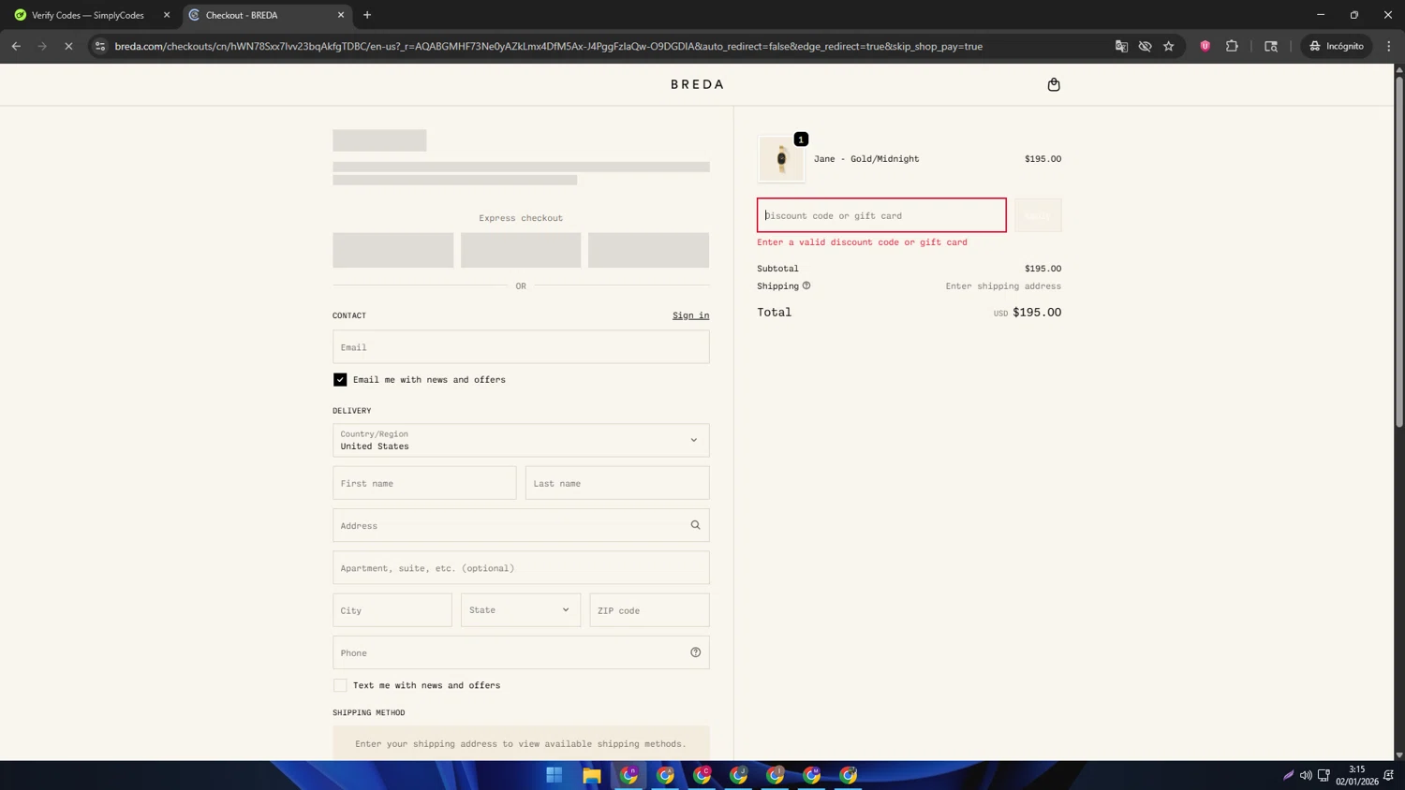Open File Explorer from taskbar

click(x=592, y=775)
